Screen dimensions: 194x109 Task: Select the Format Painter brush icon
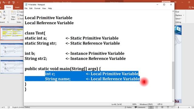coord(4,18)
